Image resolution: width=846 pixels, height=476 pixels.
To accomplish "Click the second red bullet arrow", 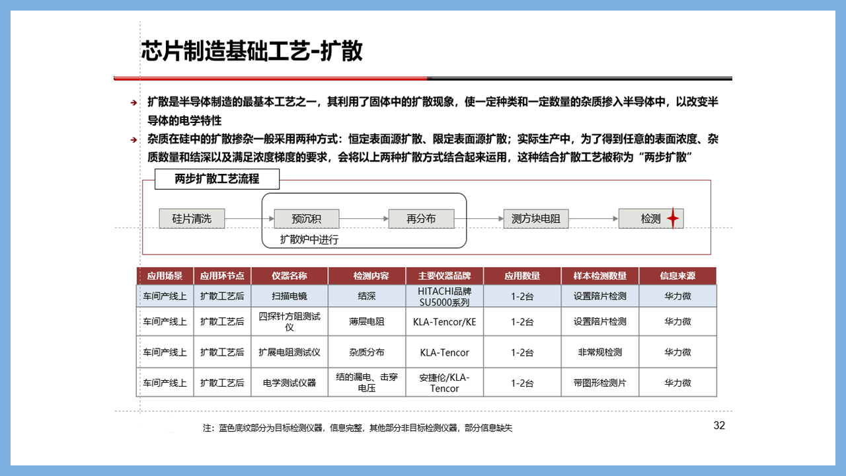I will point(133,140).
